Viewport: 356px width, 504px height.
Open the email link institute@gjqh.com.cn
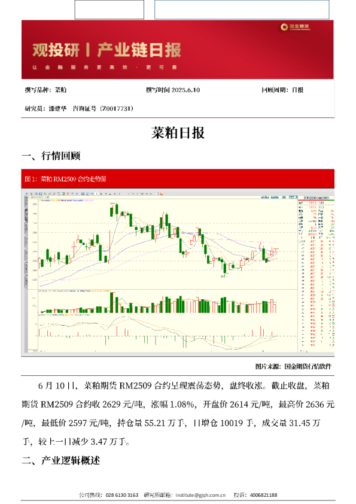click(x=200, y=495)
